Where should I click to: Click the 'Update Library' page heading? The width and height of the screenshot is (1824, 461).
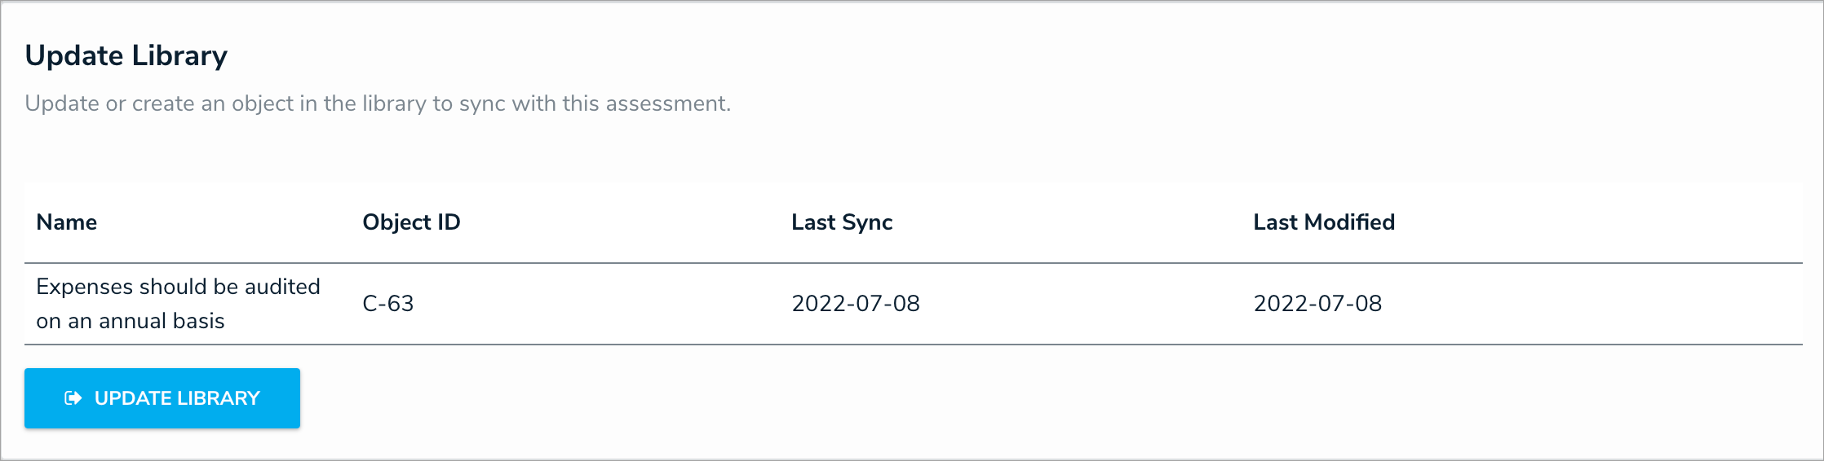126,55
